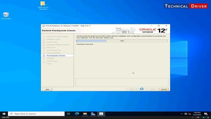Select the Typical Installation step
The height and width of the screenshot is (119, 211).
pyautogui.click(x=53, y=53)
